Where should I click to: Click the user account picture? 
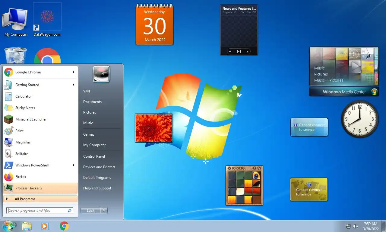[x=101, y=74]
